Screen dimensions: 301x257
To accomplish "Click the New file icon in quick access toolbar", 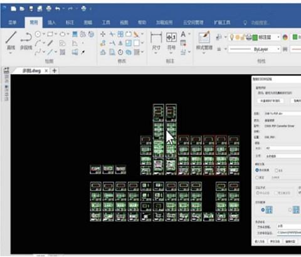I will pos(14,9).
